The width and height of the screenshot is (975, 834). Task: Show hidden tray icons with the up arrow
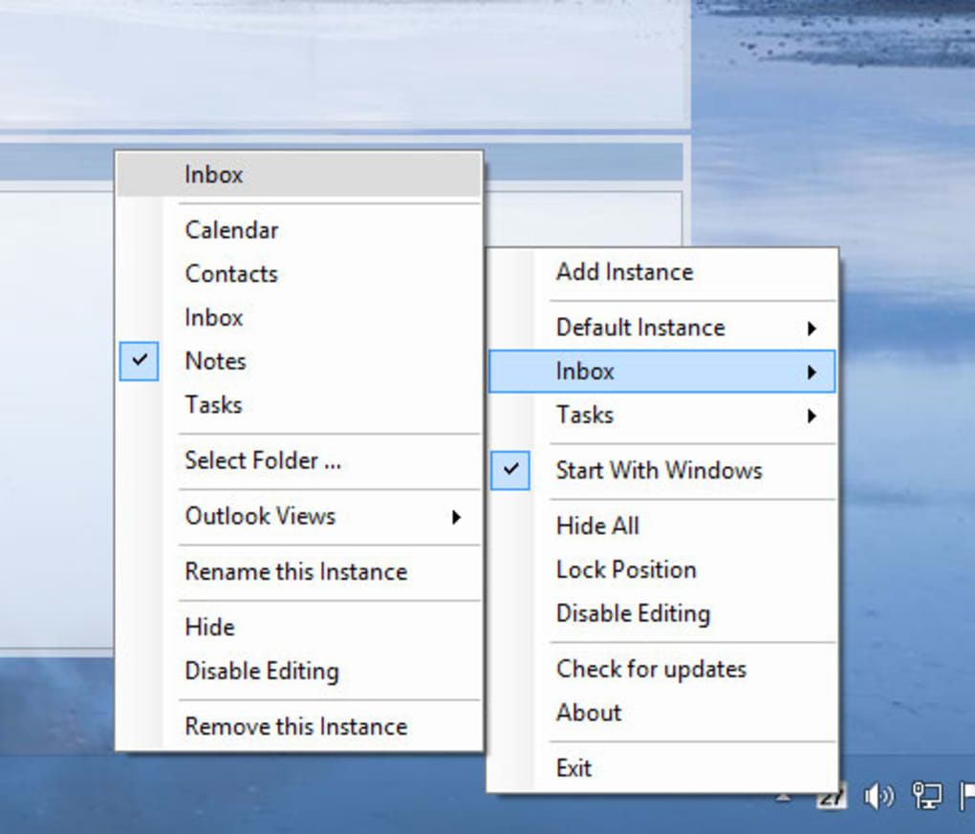[x=784, y=796]
